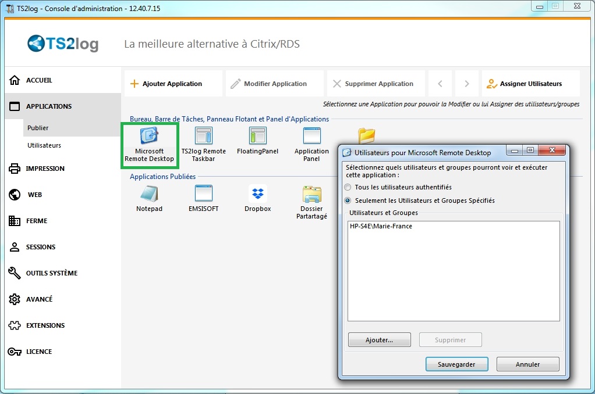Open the SESSIONS section
This screenshot has height=394, width=595.
pyautogui.click(x=63, y=247)
